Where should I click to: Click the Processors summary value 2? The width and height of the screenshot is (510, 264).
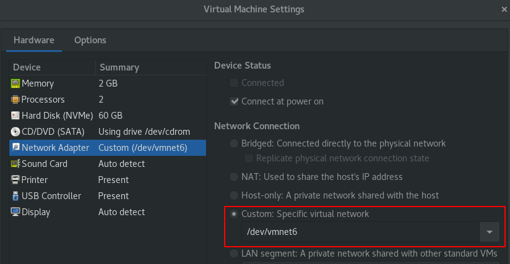tap(101, 100)
